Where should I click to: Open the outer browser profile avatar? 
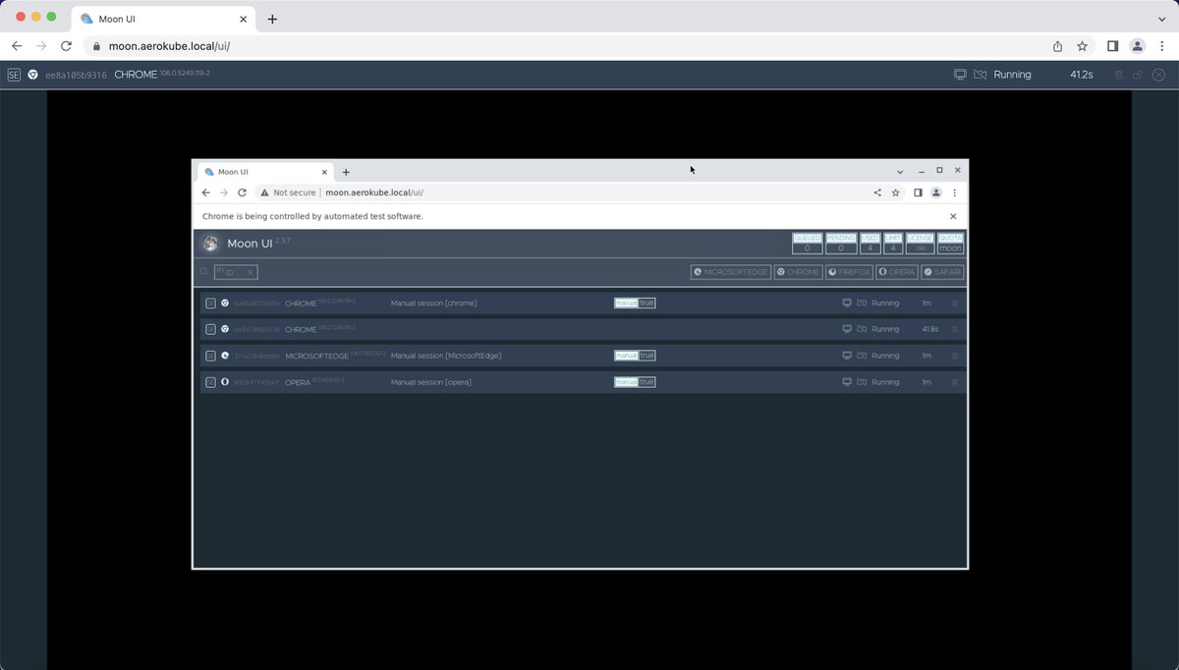pos(1137,46)
